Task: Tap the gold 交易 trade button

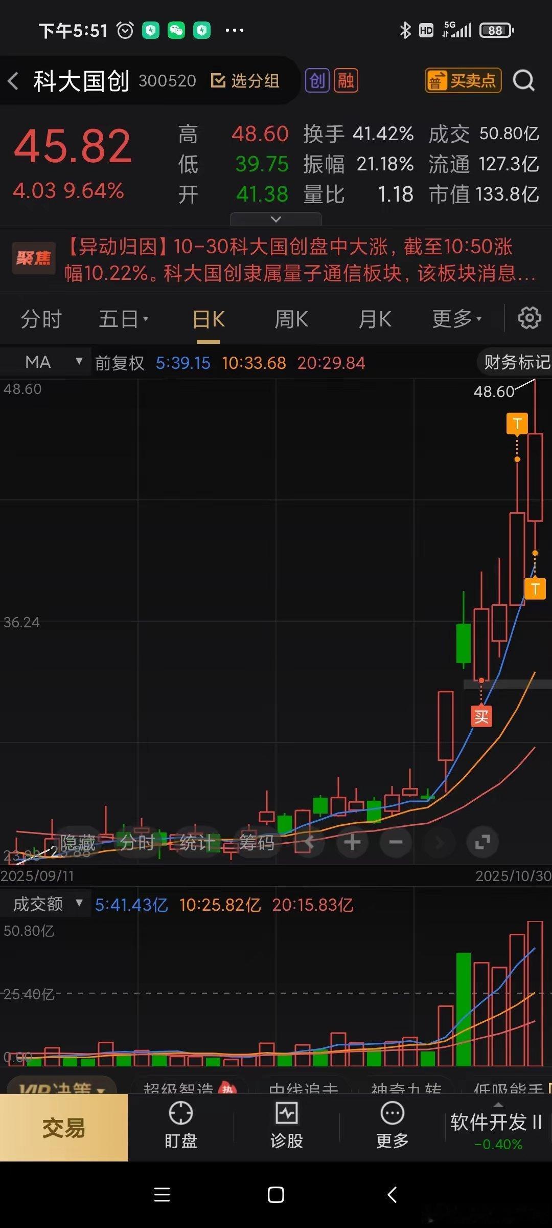Action: tap(64, 1128)
